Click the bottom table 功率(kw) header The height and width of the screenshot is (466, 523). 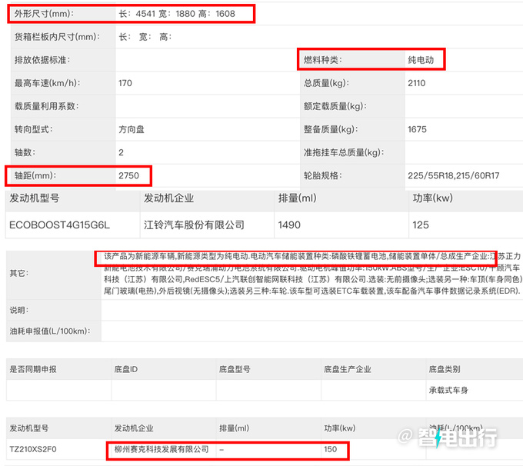pos(339,428)
